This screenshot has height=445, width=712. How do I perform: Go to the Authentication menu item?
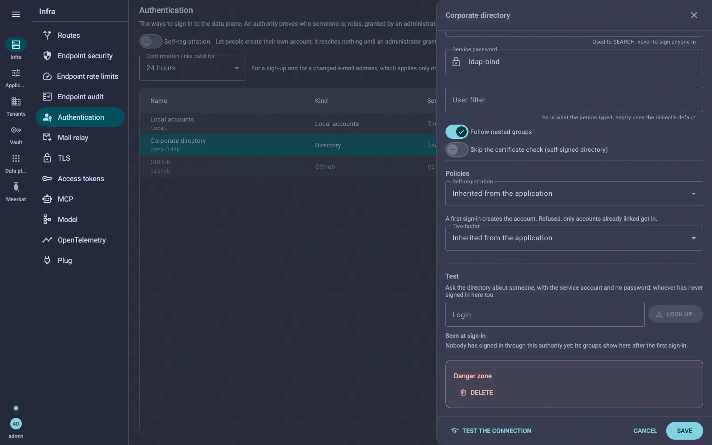[x=80, y=117]
